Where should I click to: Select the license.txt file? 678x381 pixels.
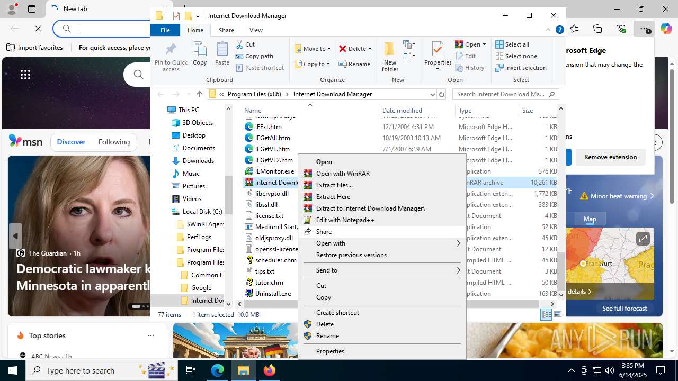(x=269, y=216)
